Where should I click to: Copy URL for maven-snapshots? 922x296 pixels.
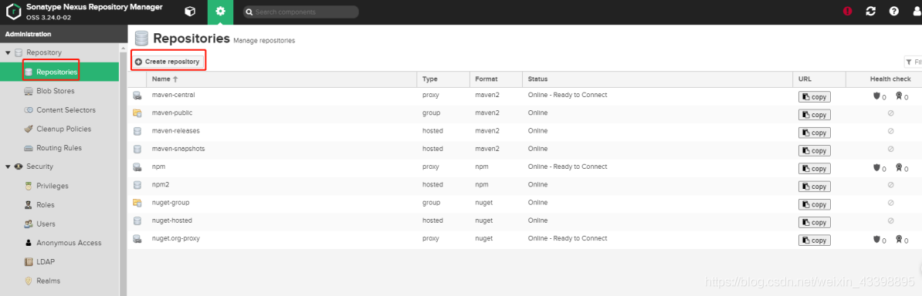click(x=815, y=151)
